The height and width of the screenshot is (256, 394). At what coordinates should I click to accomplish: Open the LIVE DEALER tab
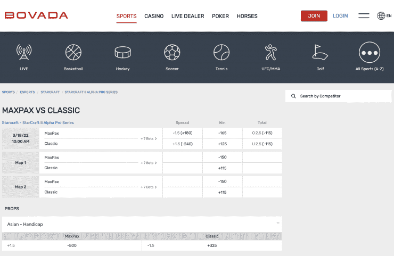coord(188,16)
